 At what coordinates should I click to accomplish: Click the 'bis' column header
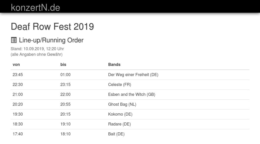point(63,64)
